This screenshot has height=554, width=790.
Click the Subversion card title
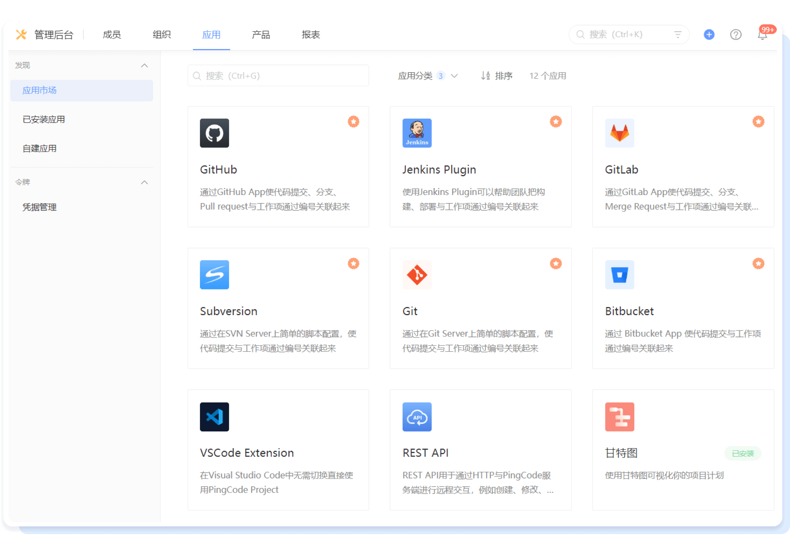(x=229, y=311)
